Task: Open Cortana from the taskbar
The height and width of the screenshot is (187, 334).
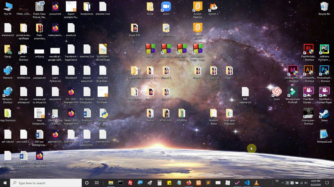Action: pyautogui.click(x=87, y=183)
